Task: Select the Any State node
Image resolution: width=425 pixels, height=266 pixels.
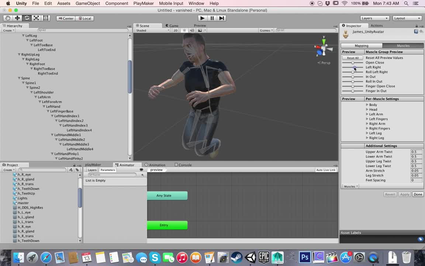Action: (167, 195)
